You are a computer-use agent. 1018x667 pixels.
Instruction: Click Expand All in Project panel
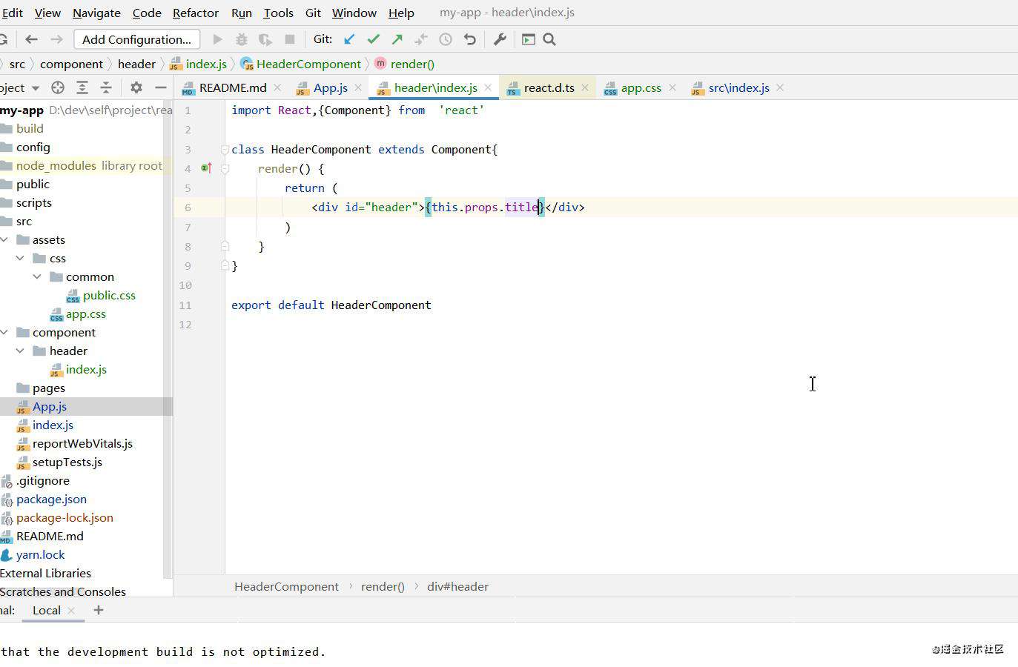pyautogui.click(x=82, y=87)
